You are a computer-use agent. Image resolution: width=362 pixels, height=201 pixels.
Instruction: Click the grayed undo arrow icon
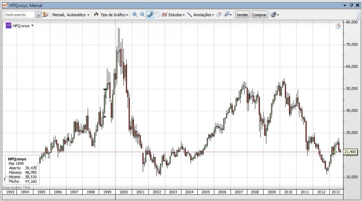158,14
